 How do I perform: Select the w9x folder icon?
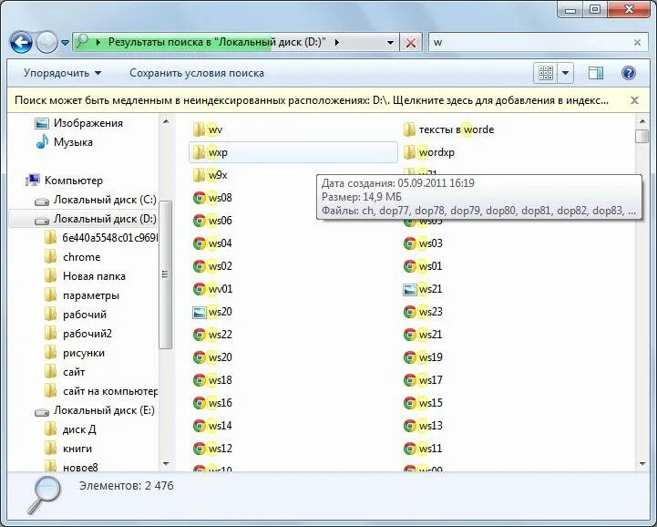tap(199, 175)
